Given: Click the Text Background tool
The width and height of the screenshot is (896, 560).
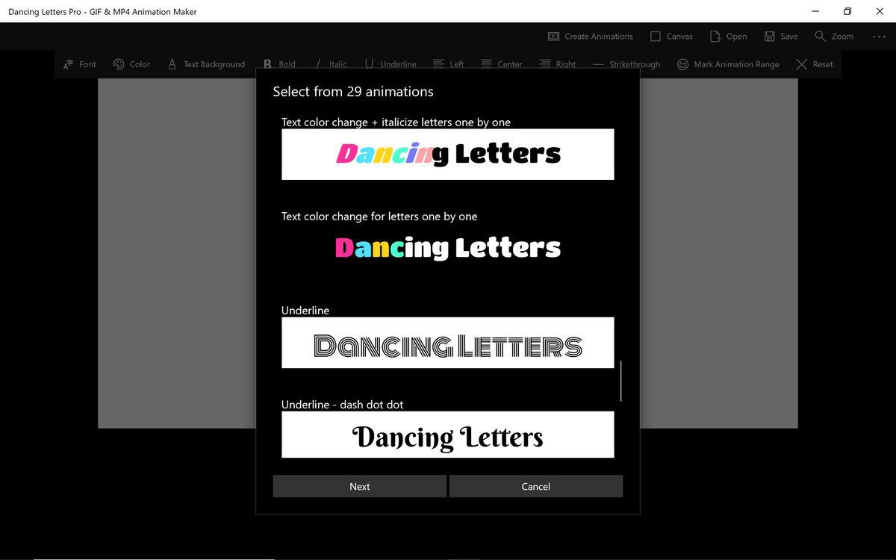Looking at the screenshot, I should (206, 64).
